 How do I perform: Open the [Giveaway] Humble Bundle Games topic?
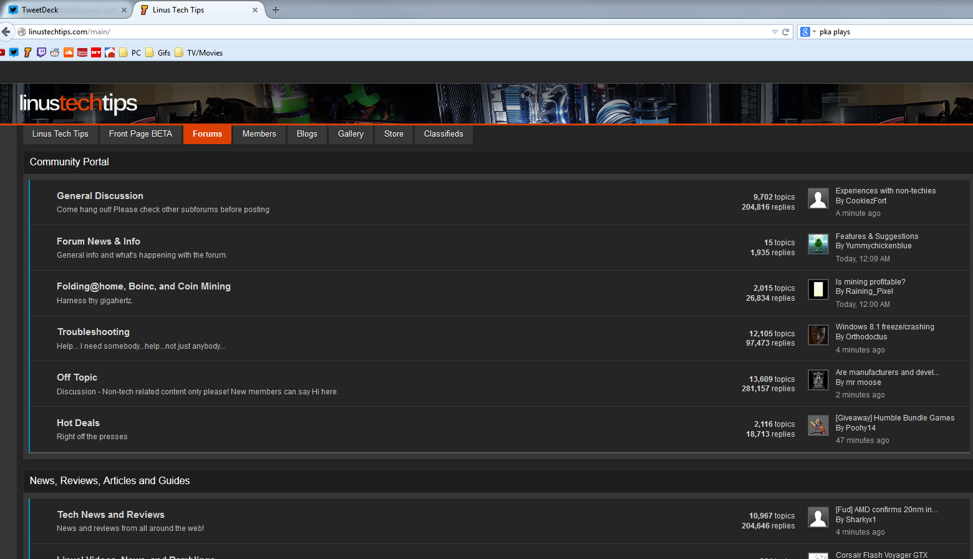[895, 418]
